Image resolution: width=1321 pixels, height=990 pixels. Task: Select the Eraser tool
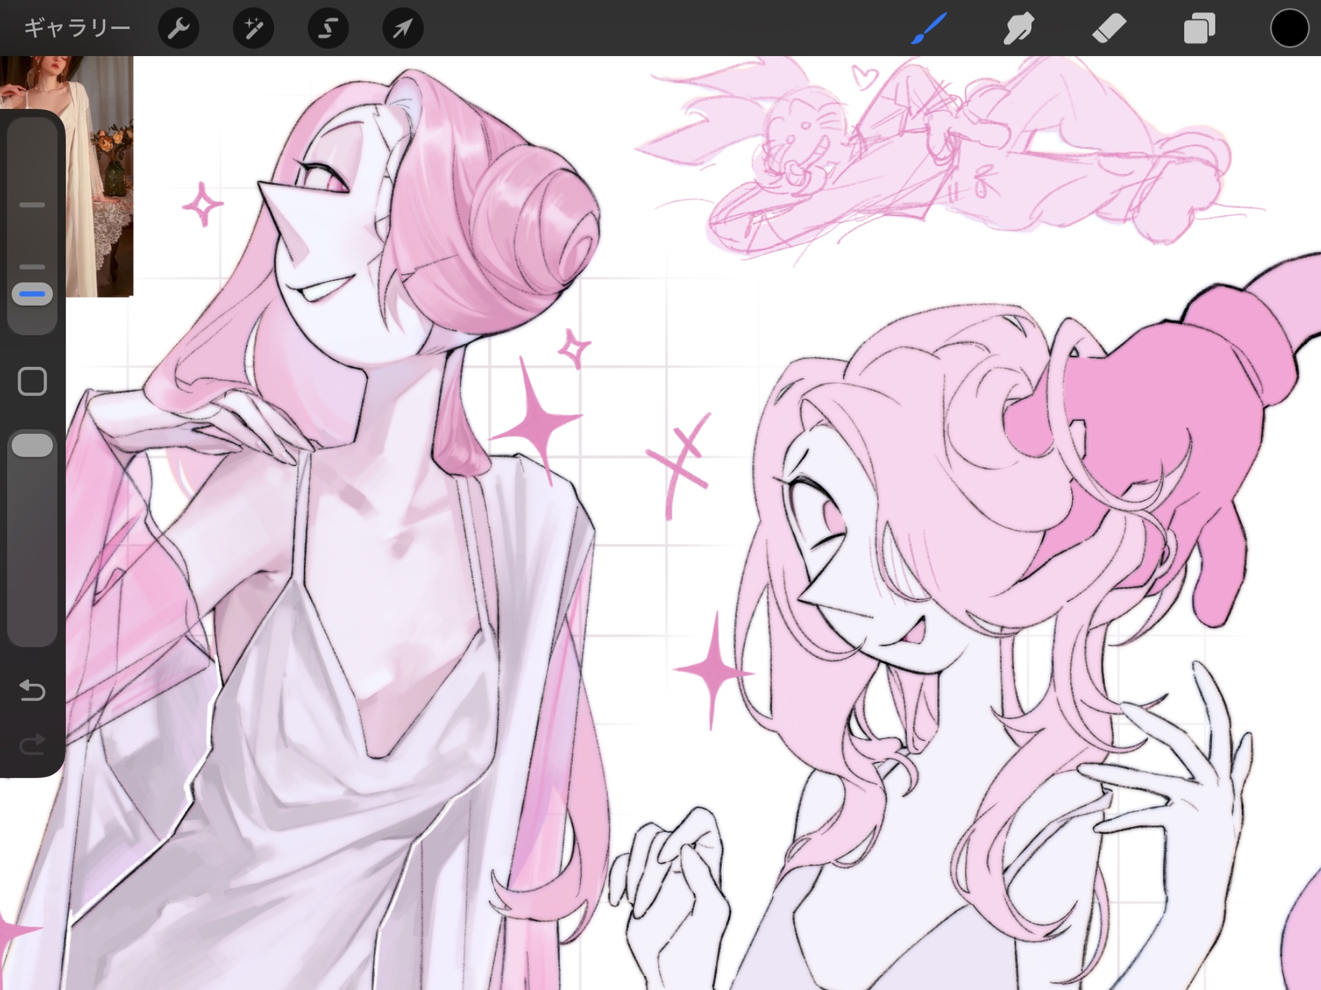tap(1109, 28)
